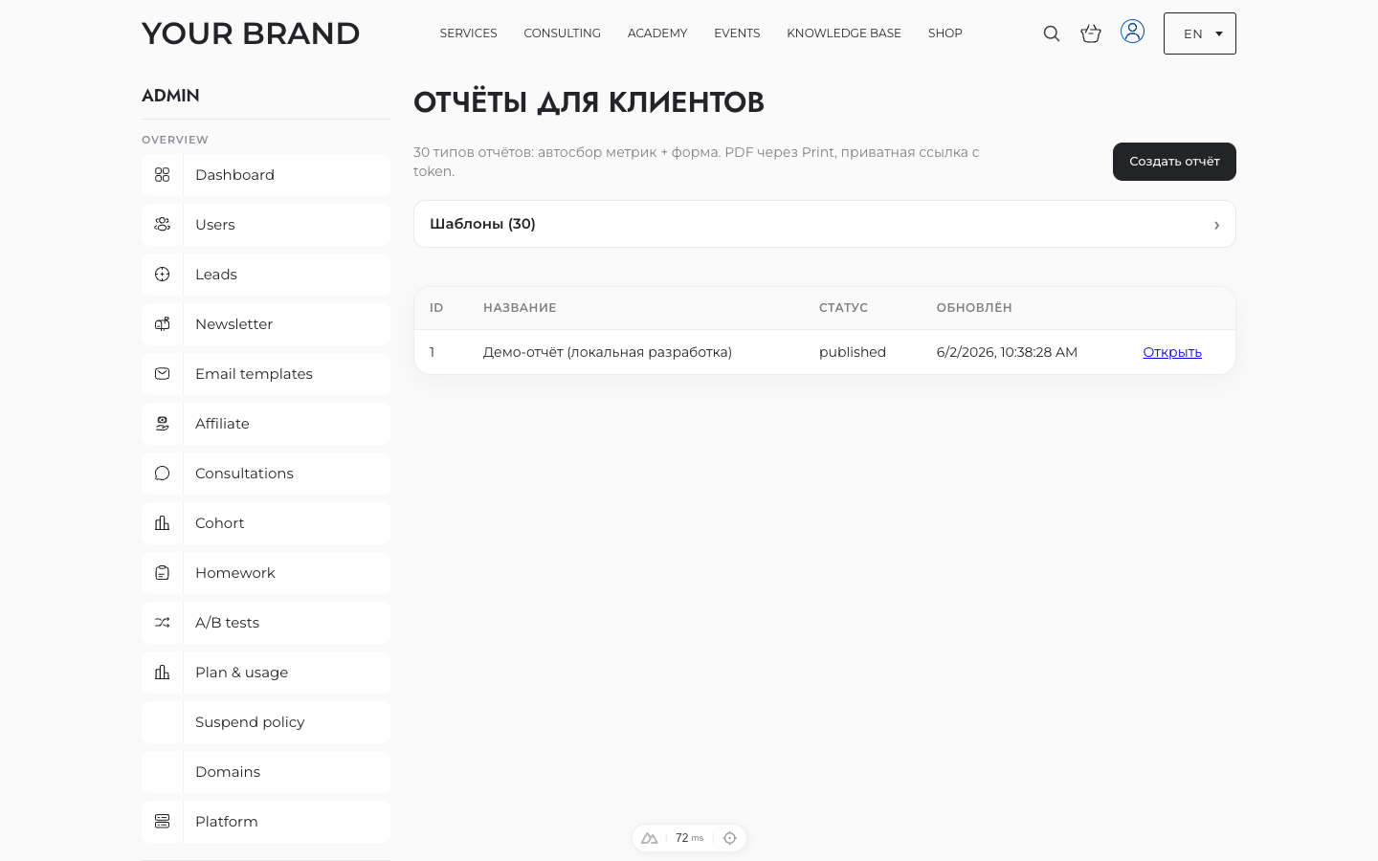Viewport: 1378px width, 861px height.
Task: Open Consultations in admin sidebar
Action: 266,474
